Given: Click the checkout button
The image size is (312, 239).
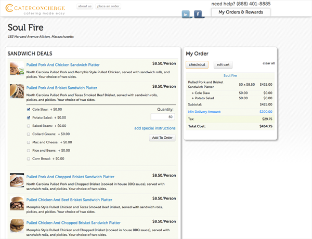Looking at the screenshot, I should (x=197, y=64).
